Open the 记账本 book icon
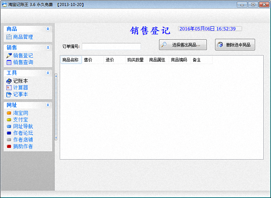271x198 pixels. pos(9,81)
